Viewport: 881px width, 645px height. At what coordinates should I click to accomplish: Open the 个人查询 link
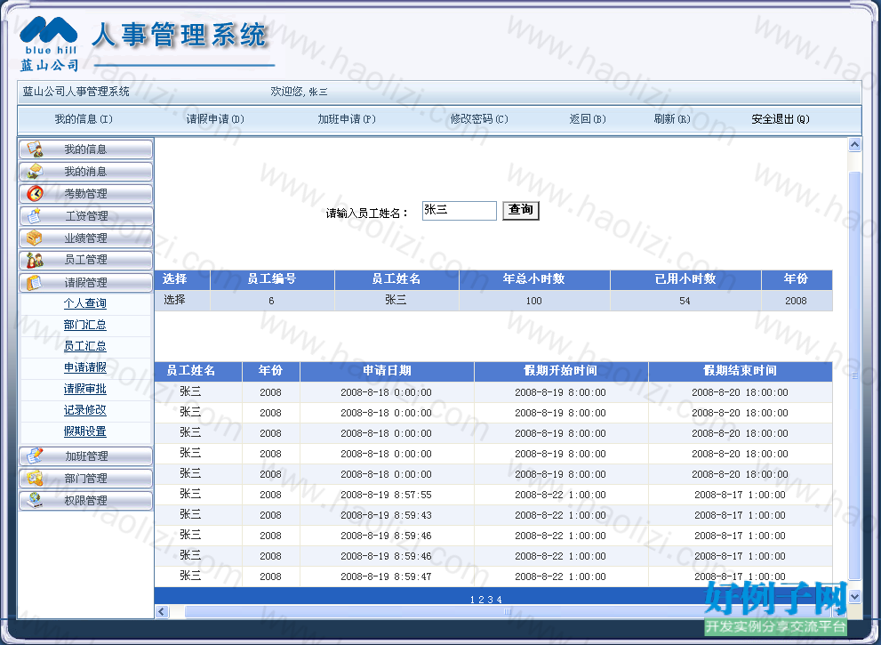[x=84, y=303]
